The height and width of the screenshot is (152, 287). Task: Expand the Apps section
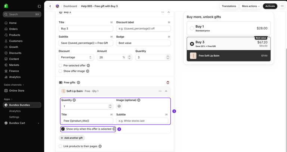pos(8,99)
